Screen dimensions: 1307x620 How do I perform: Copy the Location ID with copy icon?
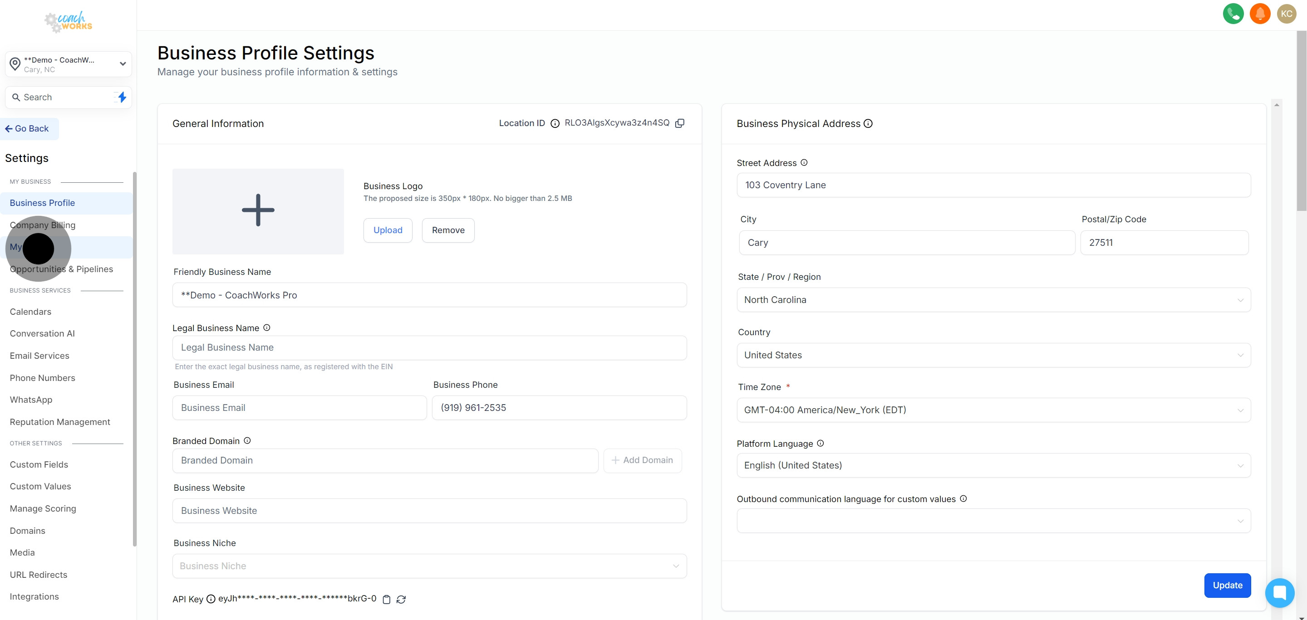(680, 123)
